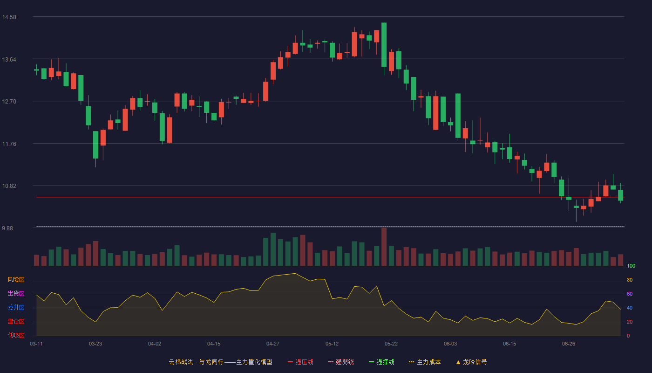The height and width of the screenshot is (373, 652).
Task: Click the pink dashed icon beside 强弱线
Action: coord(331,362)
